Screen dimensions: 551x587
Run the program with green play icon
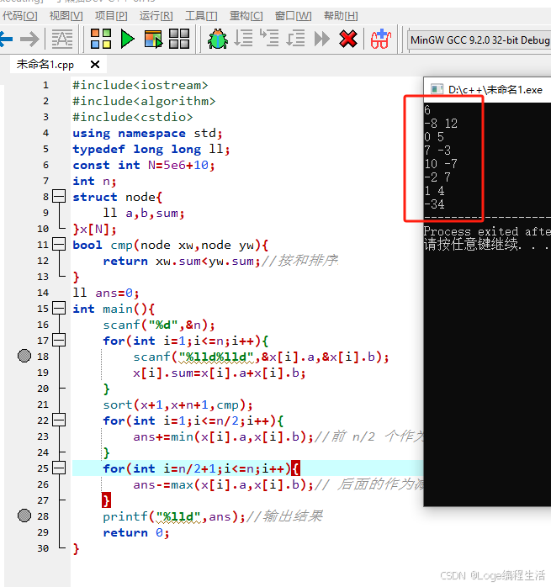127,39
